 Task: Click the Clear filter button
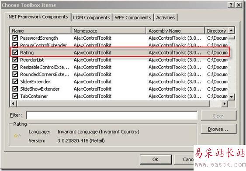click(218, 116)
